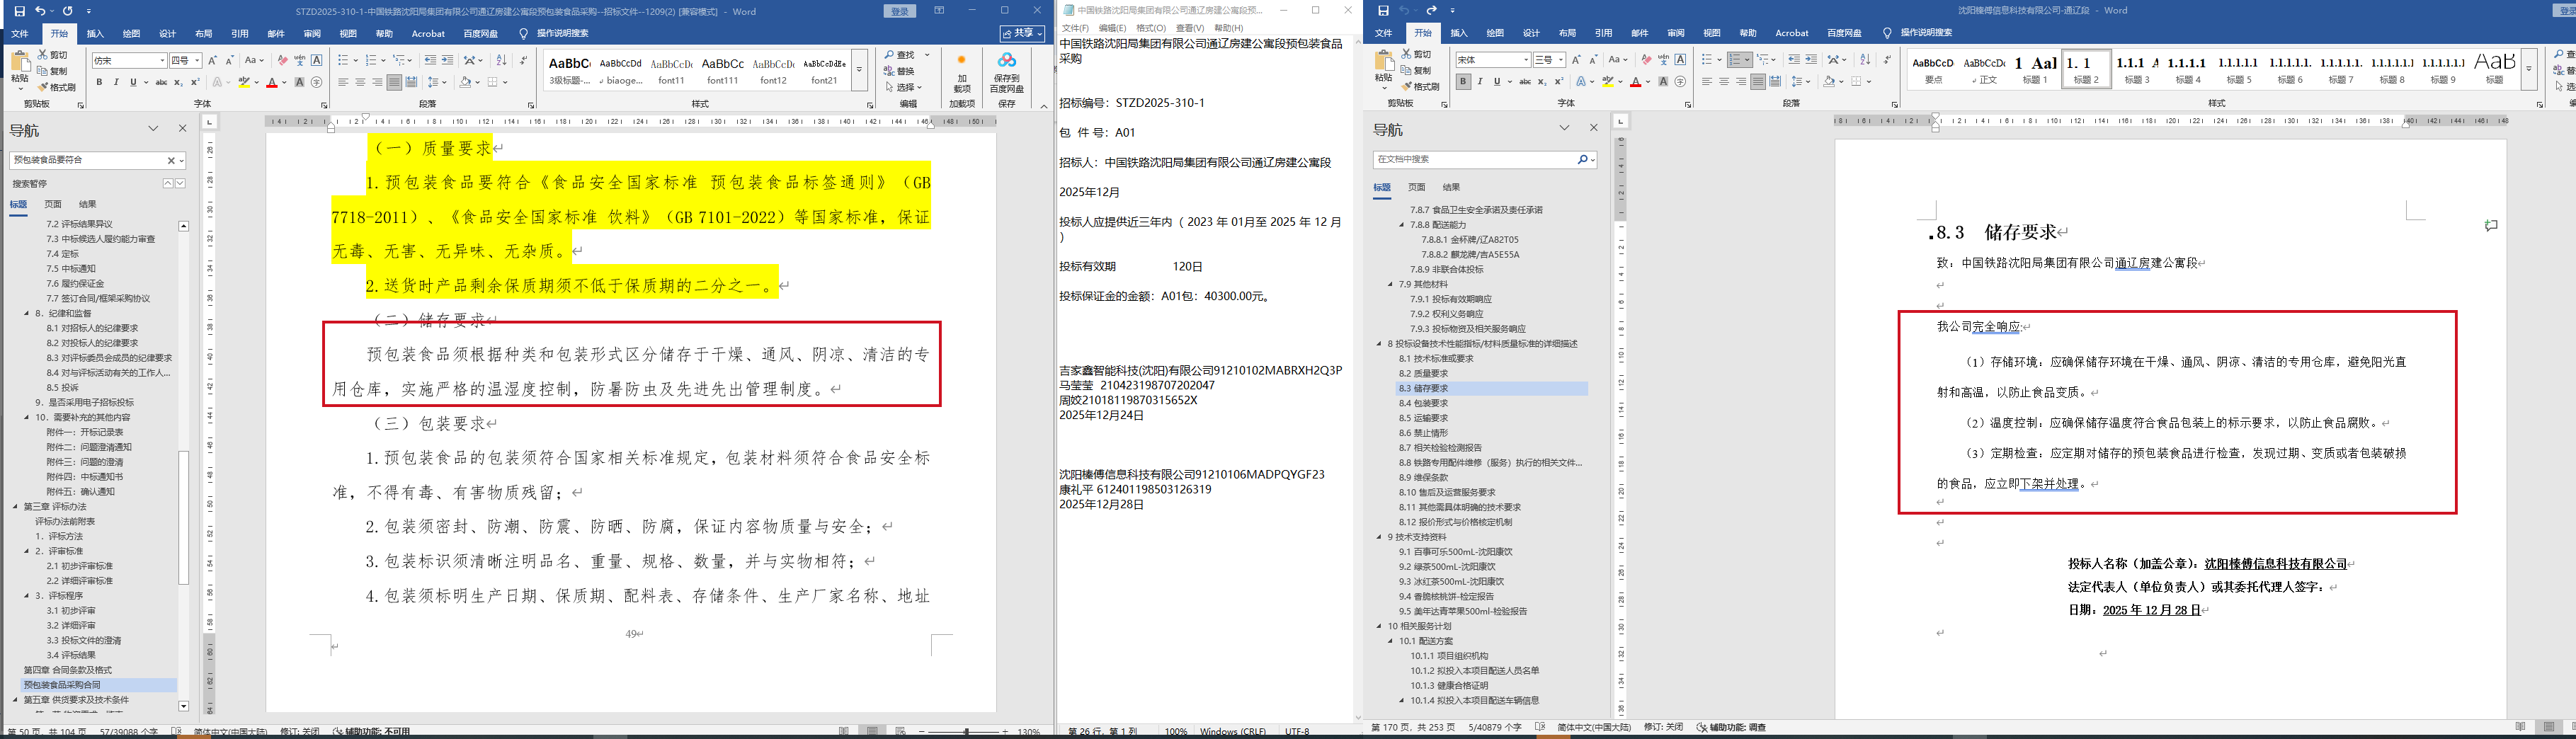Viewport: 2576px width, 739px height.
Task: Clear all formatting in left Word window
Action: (283, 61)
